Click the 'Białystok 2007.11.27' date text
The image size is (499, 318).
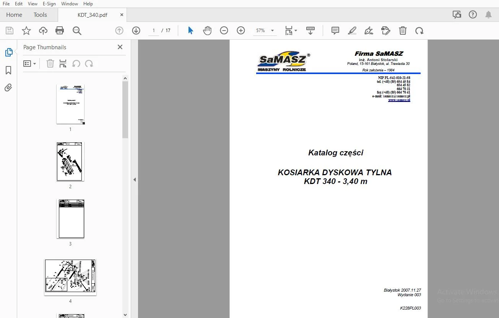coord(402,291)
